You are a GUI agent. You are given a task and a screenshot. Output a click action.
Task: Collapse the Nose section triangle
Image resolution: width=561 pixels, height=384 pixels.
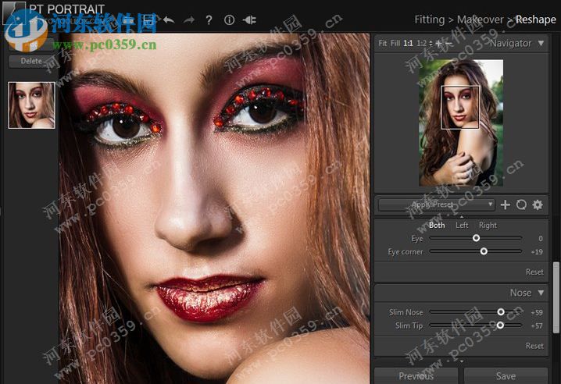541,293
